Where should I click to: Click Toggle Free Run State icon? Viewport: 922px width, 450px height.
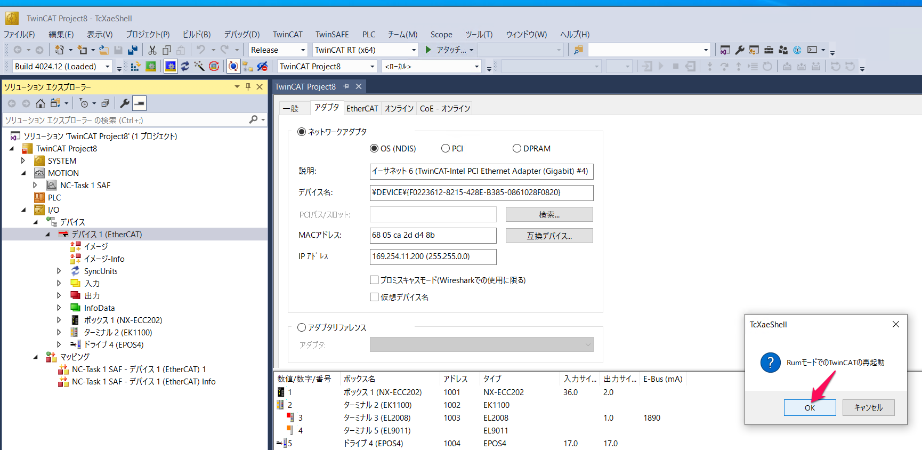[214, 66]
